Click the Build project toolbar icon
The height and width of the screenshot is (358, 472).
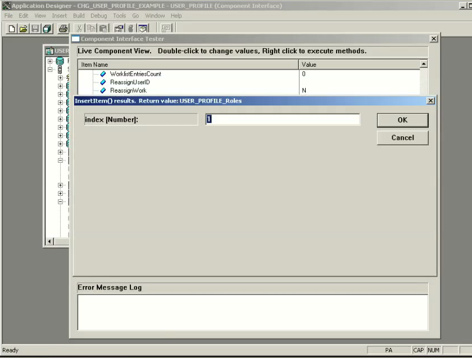pyautogui.click(x=130, y=29)
